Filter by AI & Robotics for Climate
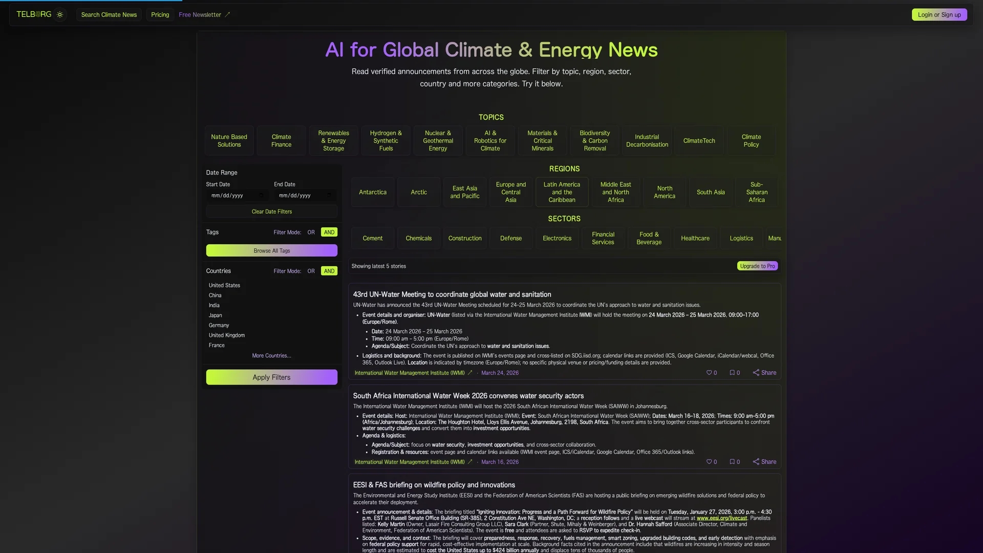Viewport: 983px width, 553px height. pos(490,141)
